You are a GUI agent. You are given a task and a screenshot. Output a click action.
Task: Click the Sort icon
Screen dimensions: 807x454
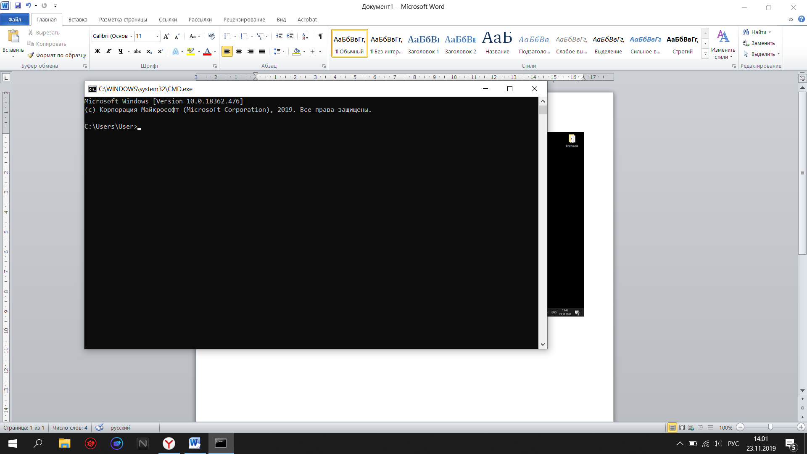[x=306, y=36]
